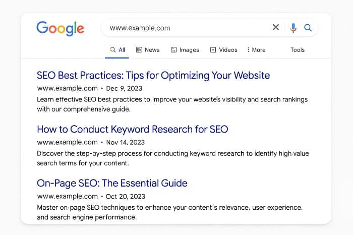Switch to the Images tab
This screenshot has height=235, width=353.
tap(189, 50)
